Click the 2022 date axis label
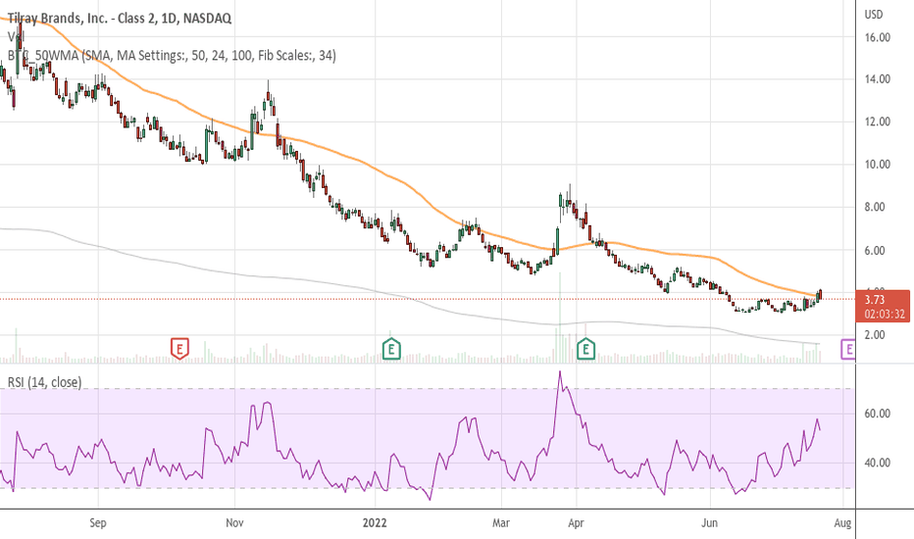 375,522
